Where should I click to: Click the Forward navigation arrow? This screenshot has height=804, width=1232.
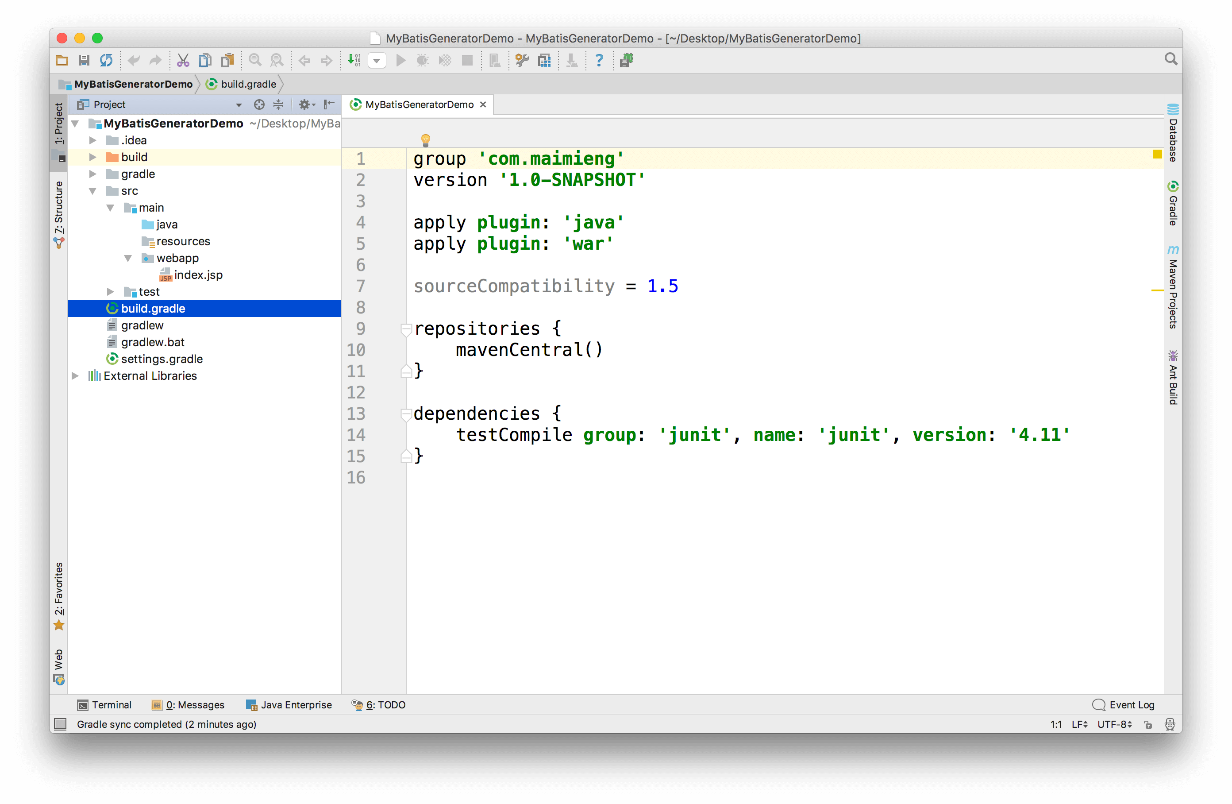tap(326, 61)
